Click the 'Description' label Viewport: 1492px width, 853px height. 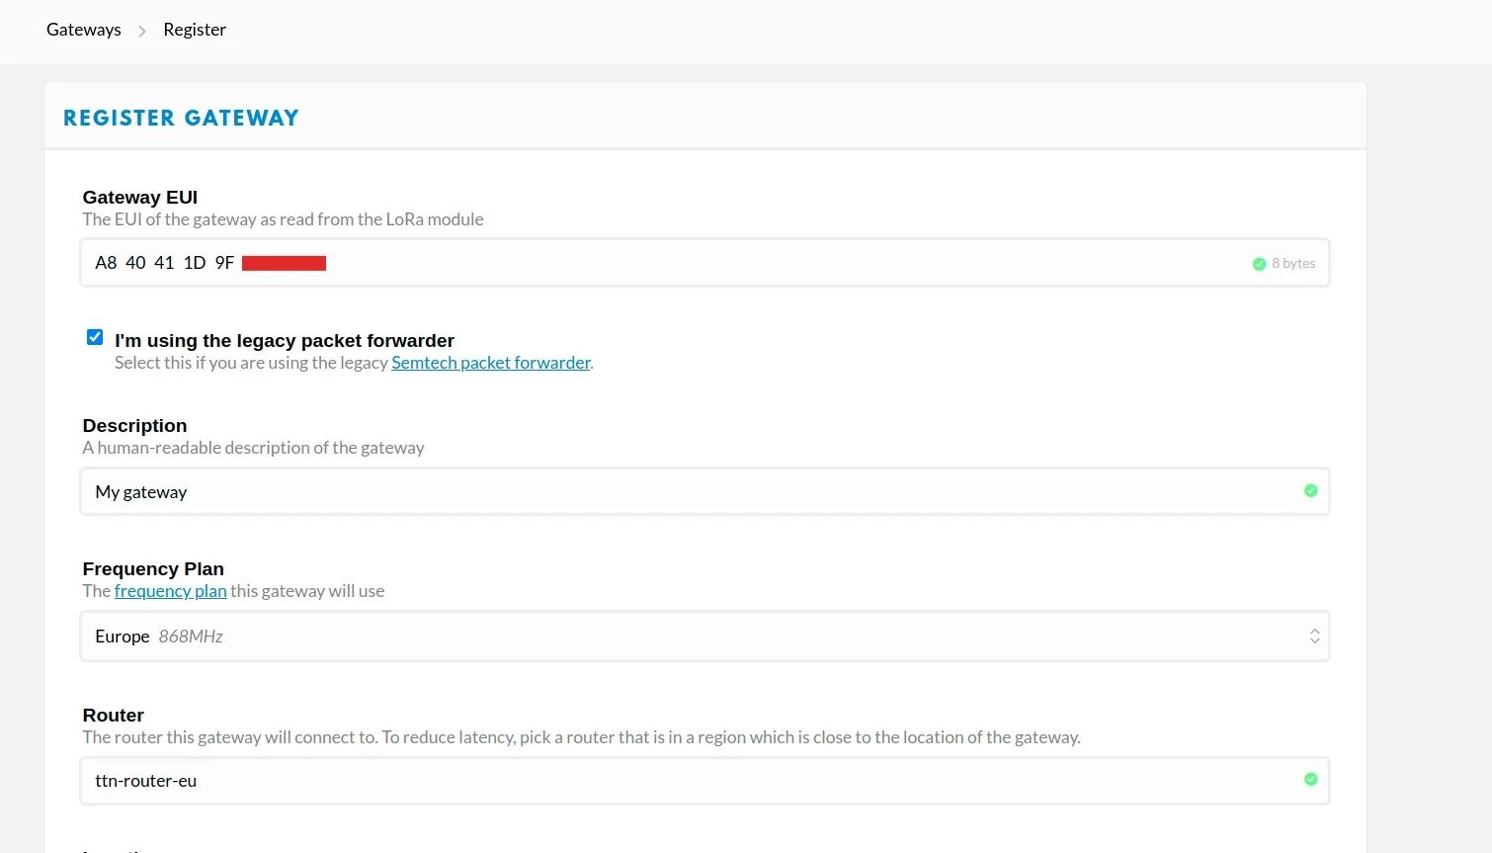(x=134, y=425)
